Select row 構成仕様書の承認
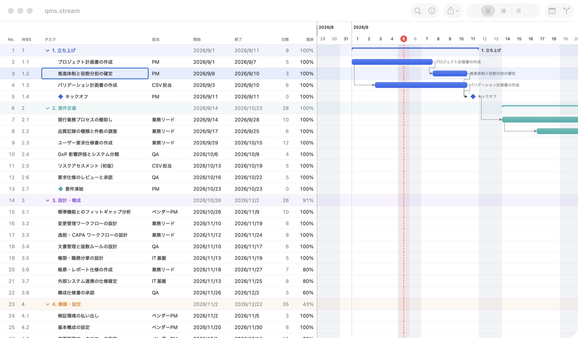 pos(158,293)
